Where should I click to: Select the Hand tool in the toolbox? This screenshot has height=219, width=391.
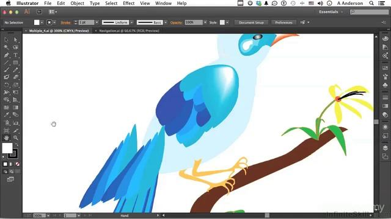coord(7,138)
